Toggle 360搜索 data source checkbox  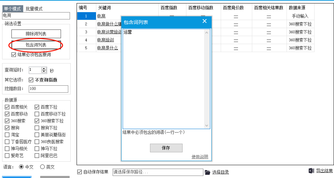7,121
